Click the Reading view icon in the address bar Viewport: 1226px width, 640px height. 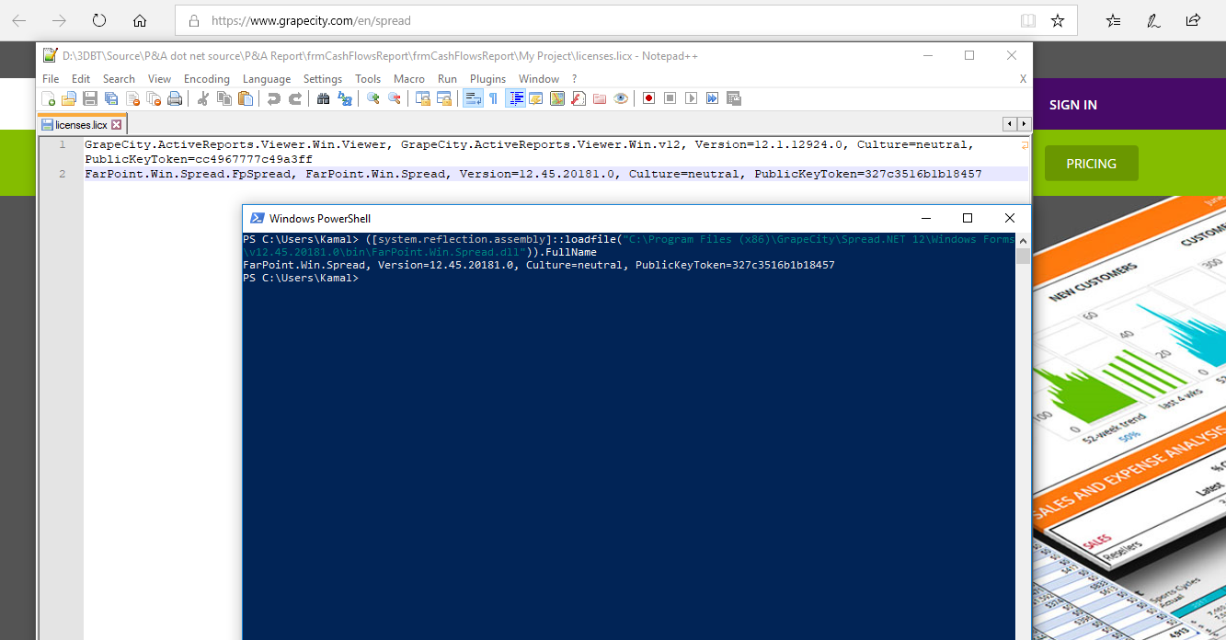(x=1027, y=20)
